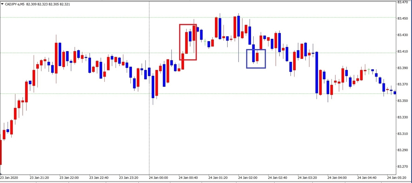The width and height of the screenshot is (412, 183).
Task: Click the 24 Jan 03:20 time label
Action: [308, 178]
